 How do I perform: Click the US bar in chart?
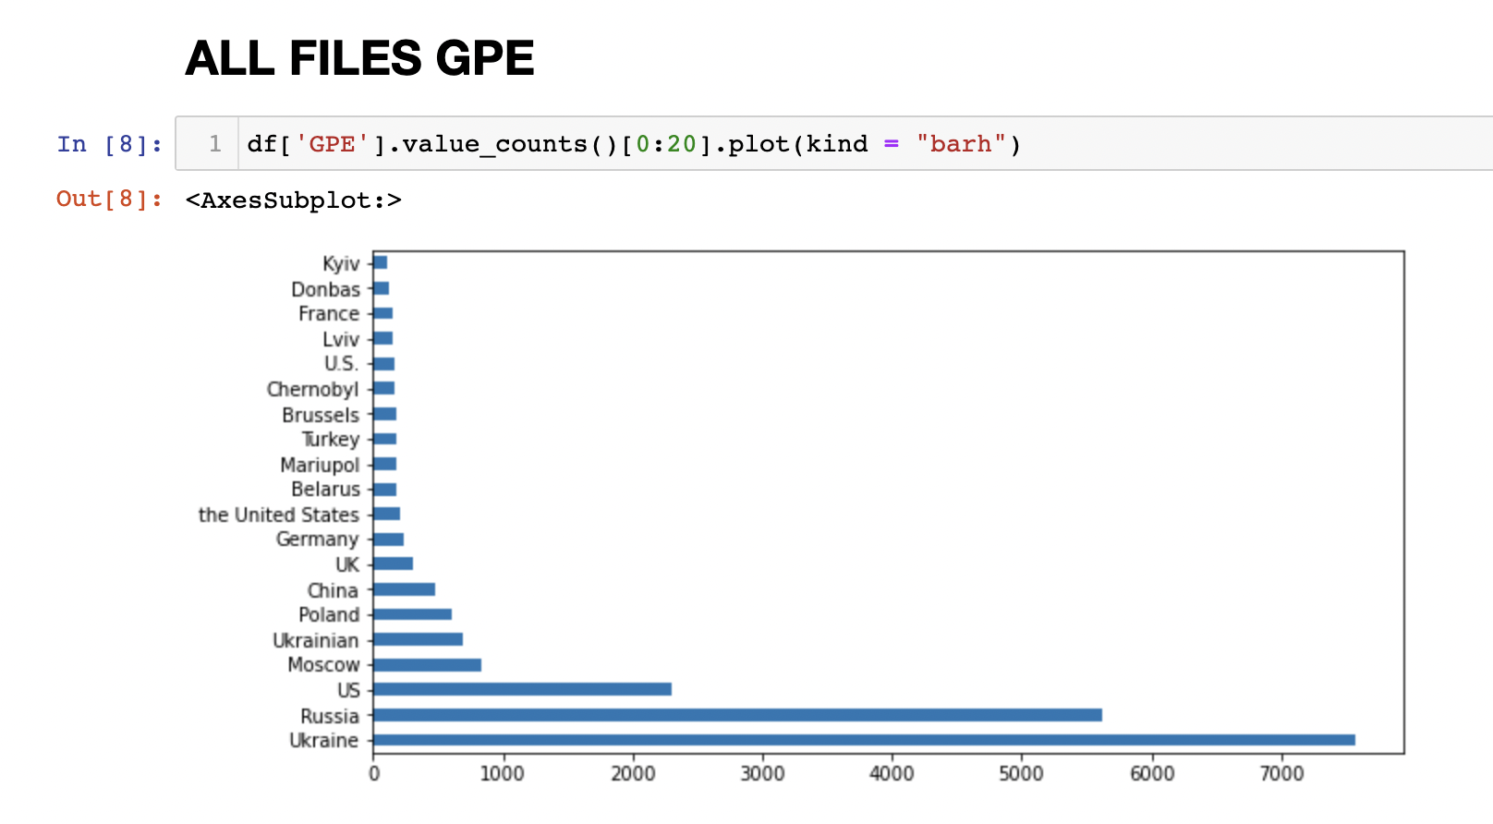coord(522,689)
